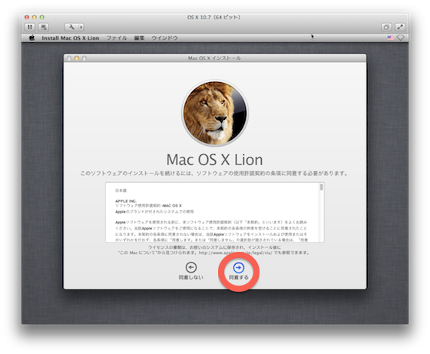Enter full screen with arrows icon
The width and height of the screenshot is (430, 354).
(400, 27)
